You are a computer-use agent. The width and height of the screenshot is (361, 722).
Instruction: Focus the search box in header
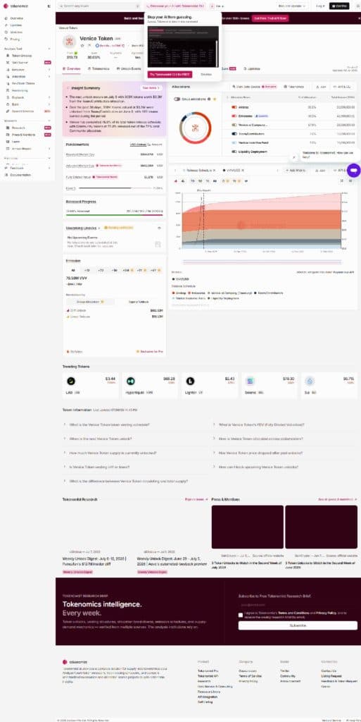click(99, 6)
